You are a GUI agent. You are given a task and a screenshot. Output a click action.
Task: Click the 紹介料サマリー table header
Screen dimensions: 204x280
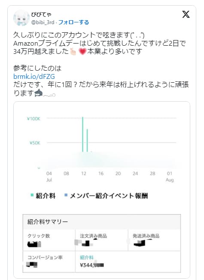click(102, 222)
